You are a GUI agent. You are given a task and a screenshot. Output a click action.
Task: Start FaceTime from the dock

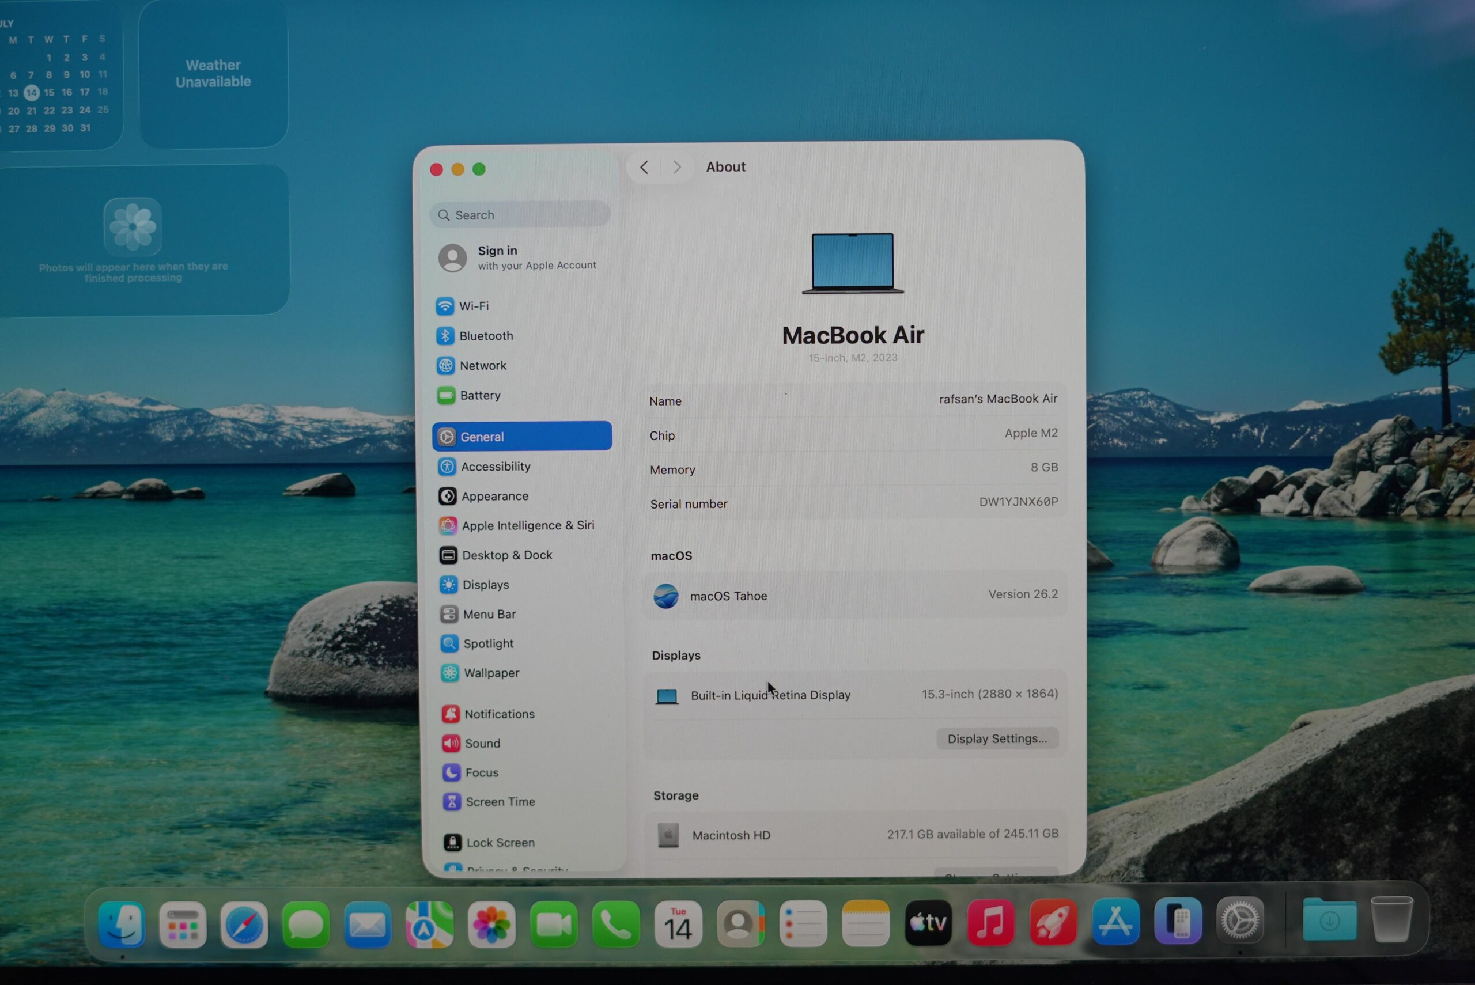554,924
